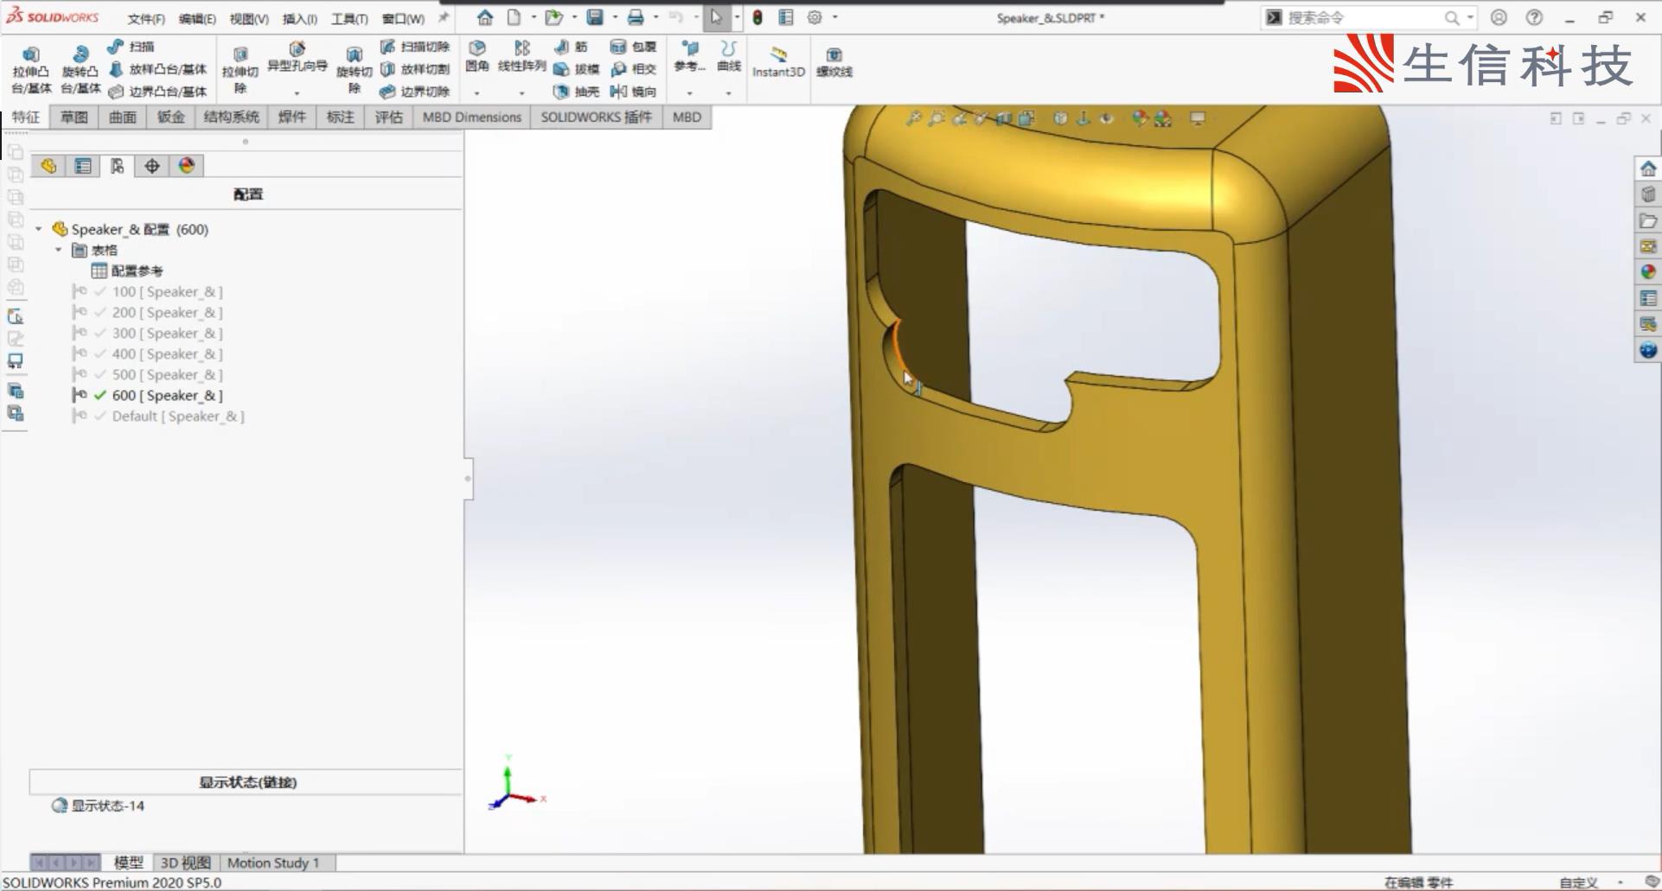Expand the 参考 reference geometry dropdown arrow
The image size is (1662, 891).
coord(689,92)
